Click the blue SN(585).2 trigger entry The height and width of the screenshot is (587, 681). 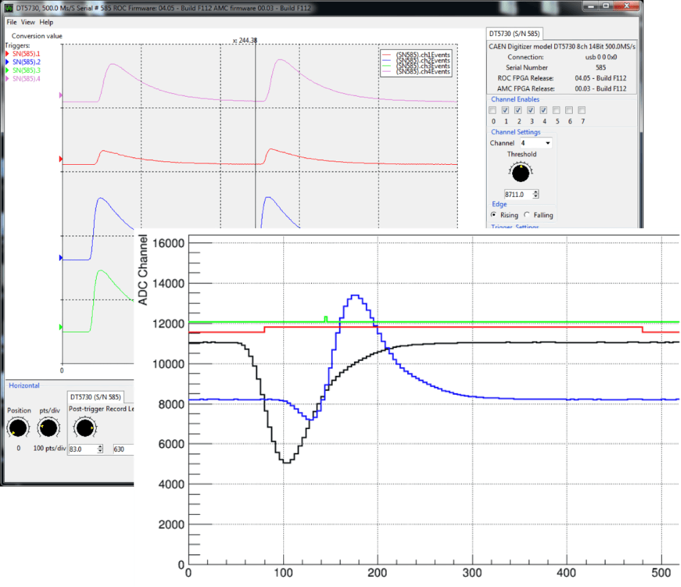tap(23, 62)
